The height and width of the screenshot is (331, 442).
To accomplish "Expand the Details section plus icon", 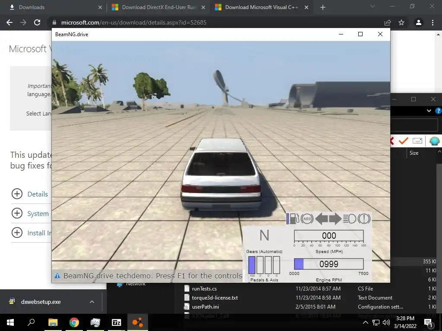I will 17,194.
